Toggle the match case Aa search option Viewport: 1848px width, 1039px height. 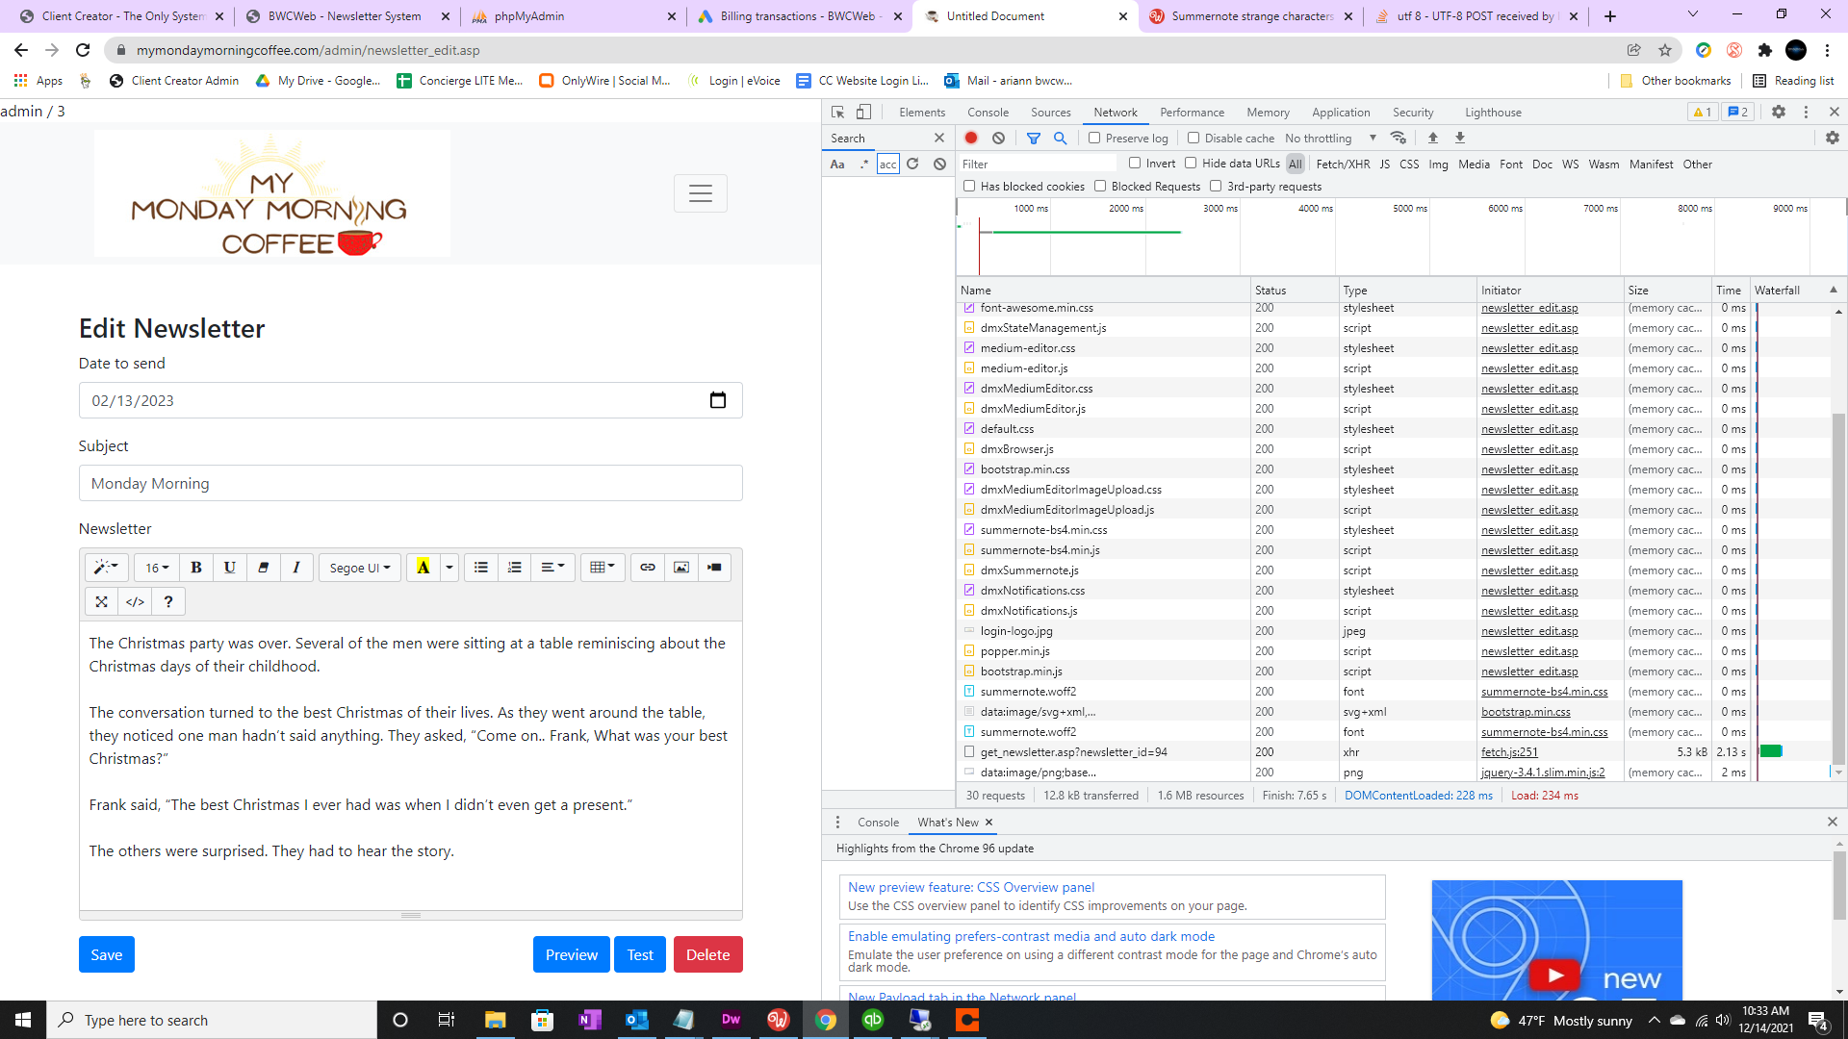pos(837,165)
